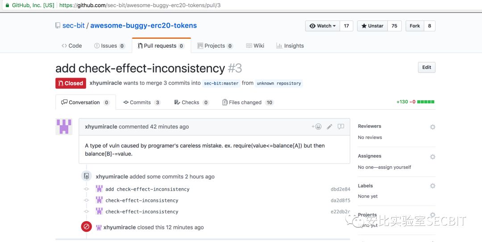Viewport: 482px width, 242px height.
Task: Open the Labels gear settings
Action: pos(432,186)
